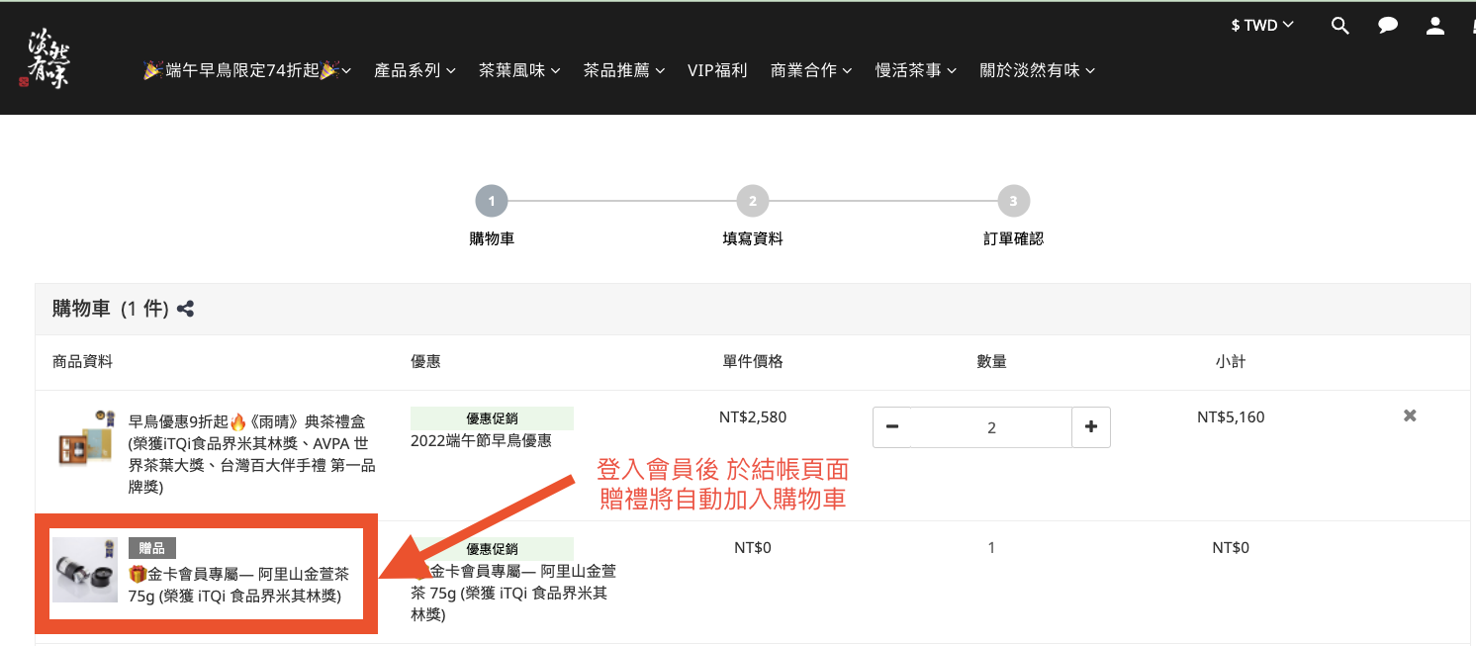Click the 淡然有味 brand logo

[x=48, y=57]
